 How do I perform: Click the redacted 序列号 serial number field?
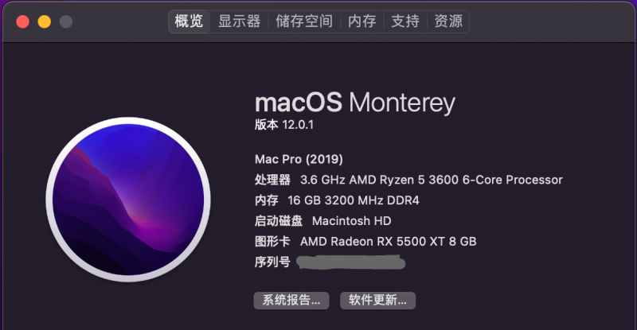[350, 262]
